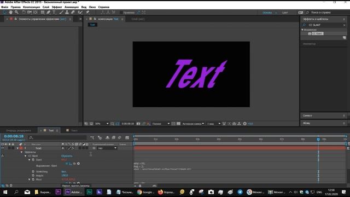Click the composition mini-flowchart icon in timeline
This screenshot has width=350, height=197.
click(x=92, y=137)
